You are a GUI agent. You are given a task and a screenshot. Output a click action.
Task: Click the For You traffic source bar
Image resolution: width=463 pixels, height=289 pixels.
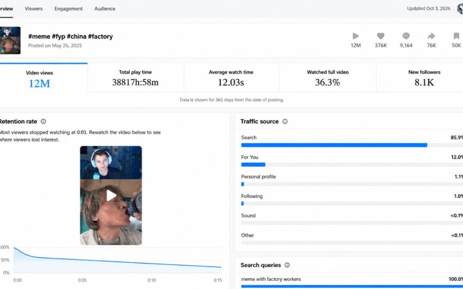click(352, 164)
